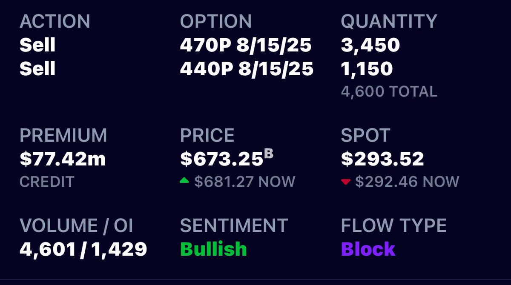Click the green up arrow price icon
This screenshot has height=285, width=511.
point(184,181)
